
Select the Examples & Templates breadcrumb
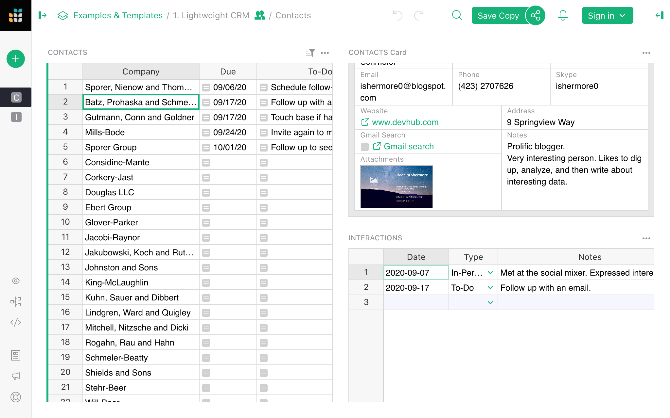pos(118,15)
